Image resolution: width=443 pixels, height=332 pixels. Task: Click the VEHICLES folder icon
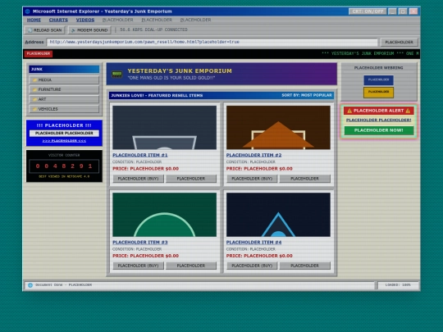click(34, 109)
